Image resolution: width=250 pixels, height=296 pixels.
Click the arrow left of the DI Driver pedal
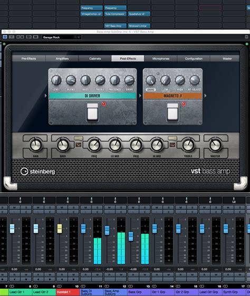coord(45,96)
